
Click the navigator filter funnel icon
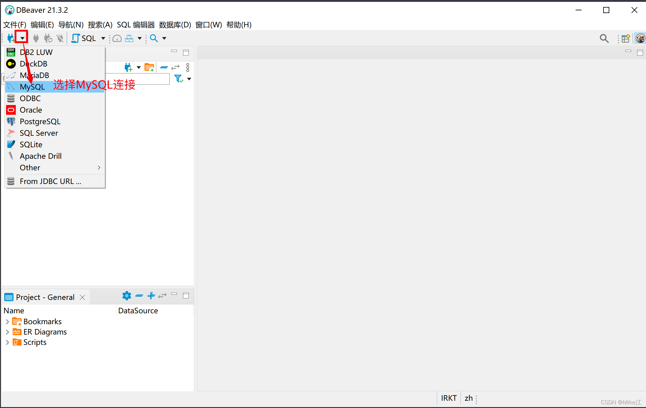click(x=179, y=79)
